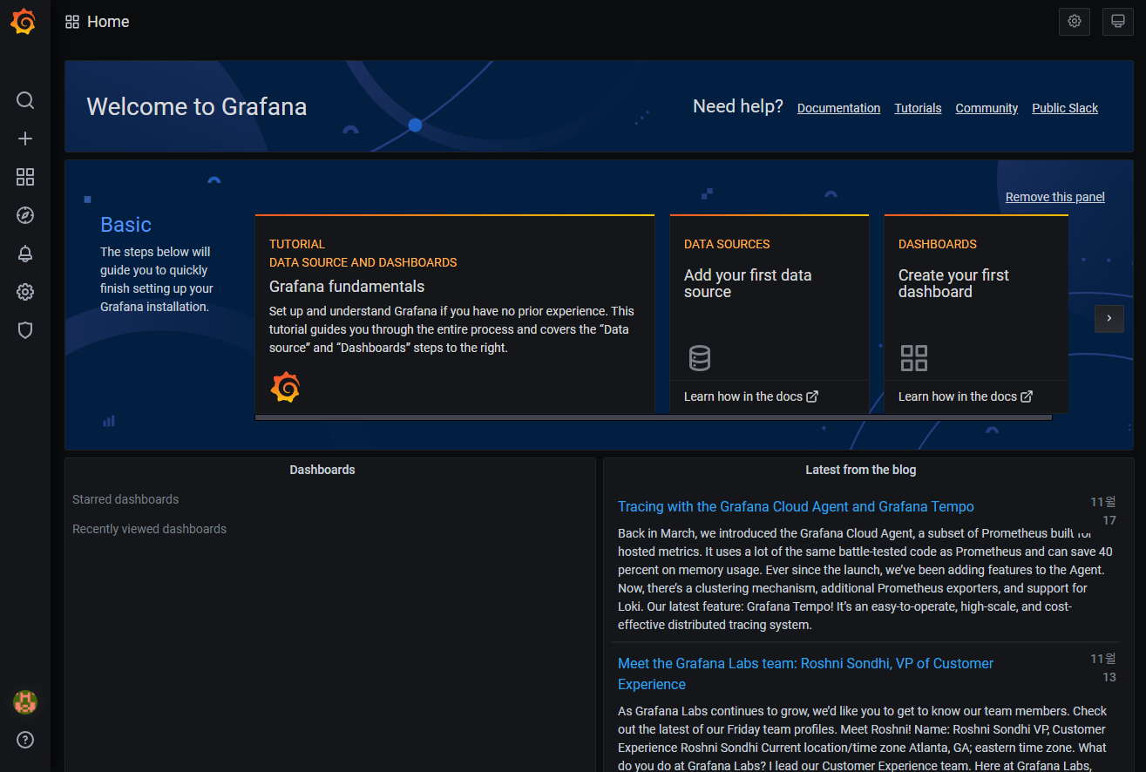
Task: Open dashboard settings gear at top right
Action: tap(1075, 22)
